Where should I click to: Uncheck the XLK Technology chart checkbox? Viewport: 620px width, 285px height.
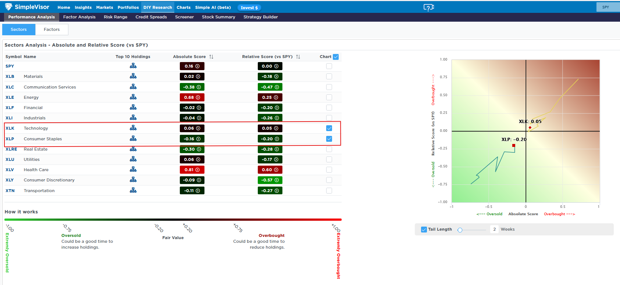329,128
